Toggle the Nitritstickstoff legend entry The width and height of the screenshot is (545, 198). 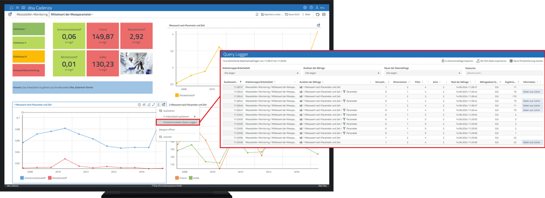57,178
